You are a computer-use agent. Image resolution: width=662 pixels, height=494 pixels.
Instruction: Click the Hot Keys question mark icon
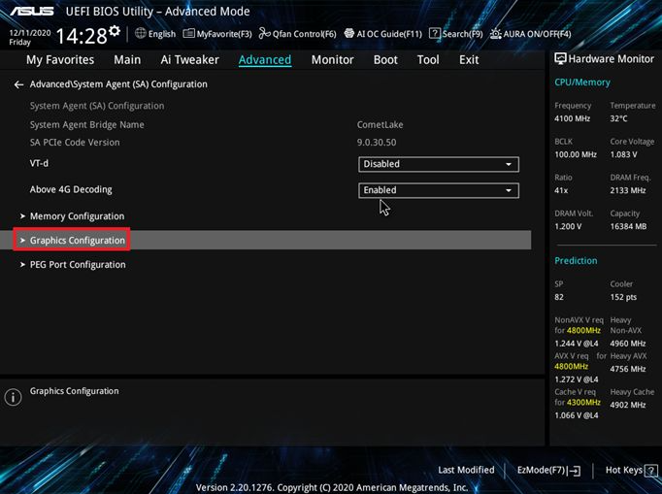pos(651,471)
